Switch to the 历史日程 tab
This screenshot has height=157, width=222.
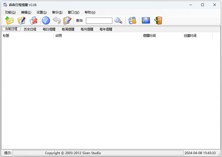point(30,29)
